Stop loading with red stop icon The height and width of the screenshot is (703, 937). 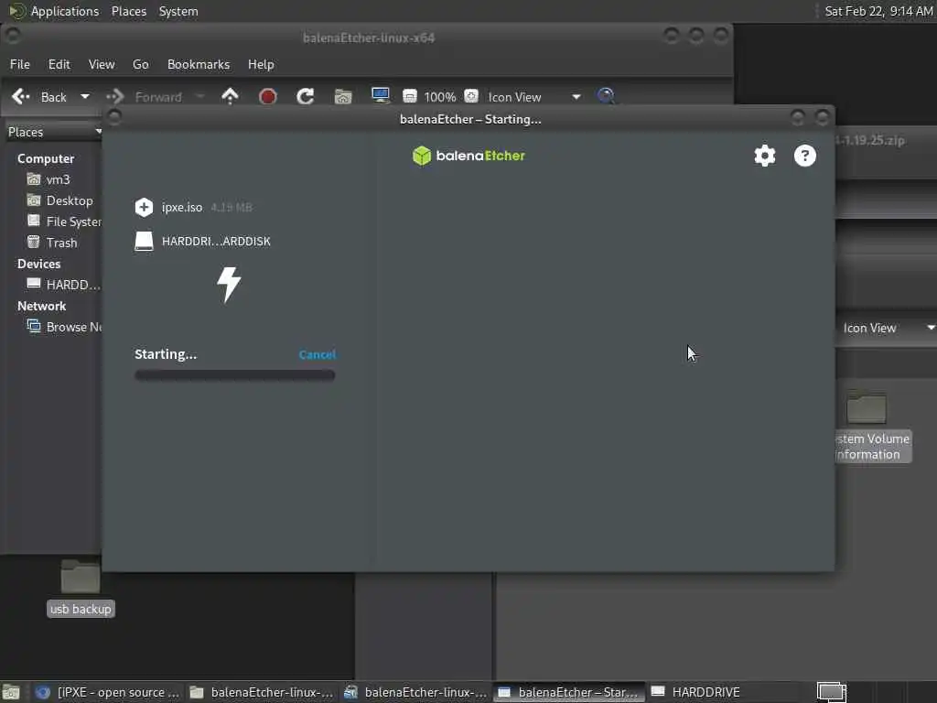click(268, 96)
